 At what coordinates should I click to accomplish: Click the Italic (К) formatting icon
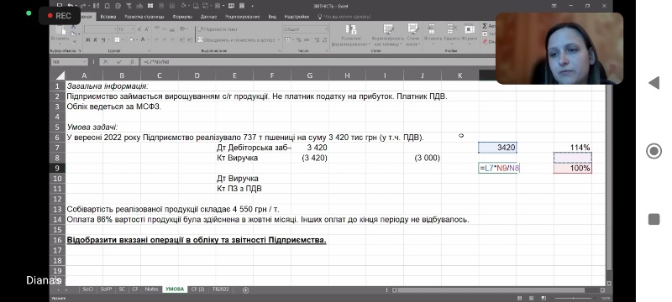pos(96,39)
